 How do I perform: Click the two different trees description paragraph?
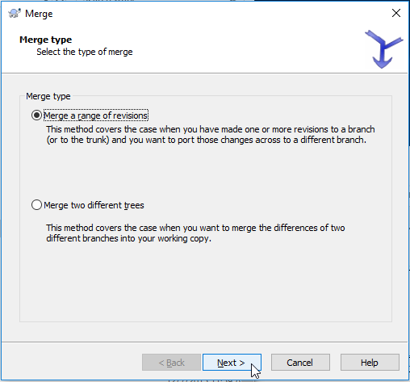coord(195,233)
